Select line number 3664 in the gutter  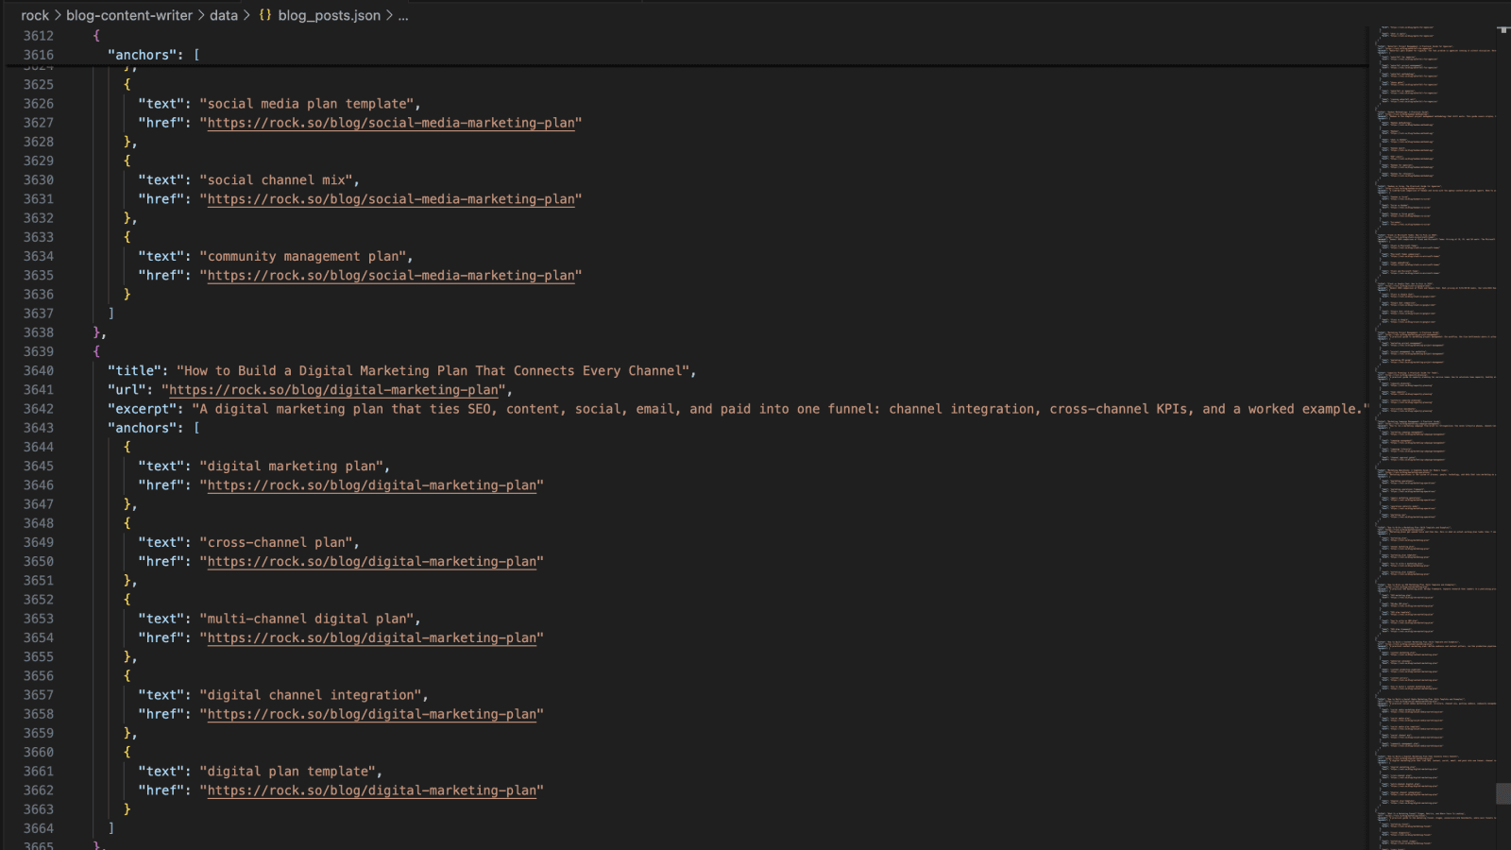pyautogui.click(x=39, y=828)
